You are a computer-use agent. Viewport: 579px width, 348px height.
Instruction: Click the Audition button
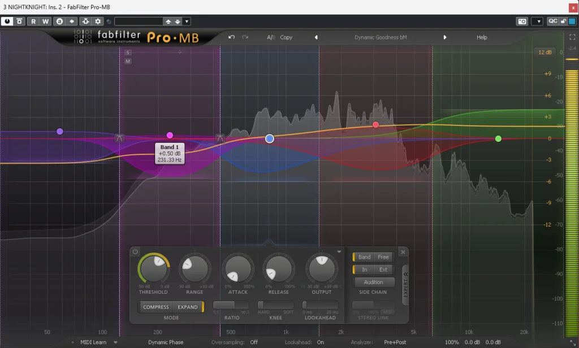(373, 282)
